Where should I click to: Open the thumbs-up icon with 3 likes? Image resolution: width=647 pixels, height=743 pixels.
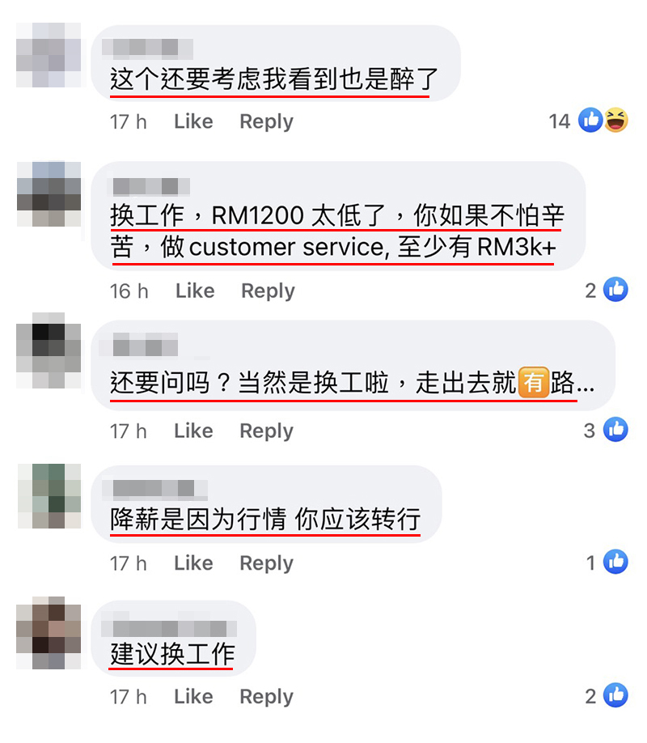[615, 429]
